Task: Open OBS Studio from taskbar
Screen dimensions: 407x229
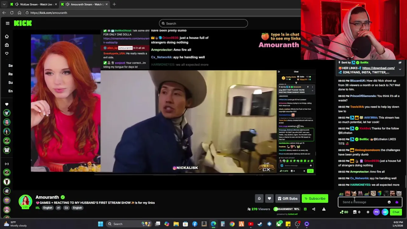Action: pos(297,224)
